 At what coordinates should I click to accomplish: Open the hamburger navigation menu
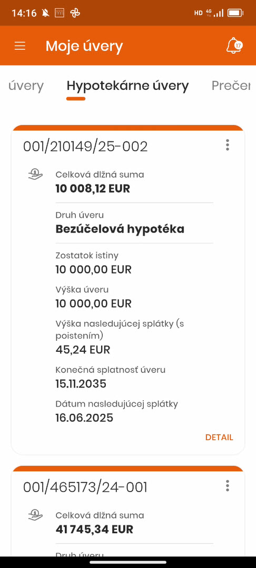(20, 46)
